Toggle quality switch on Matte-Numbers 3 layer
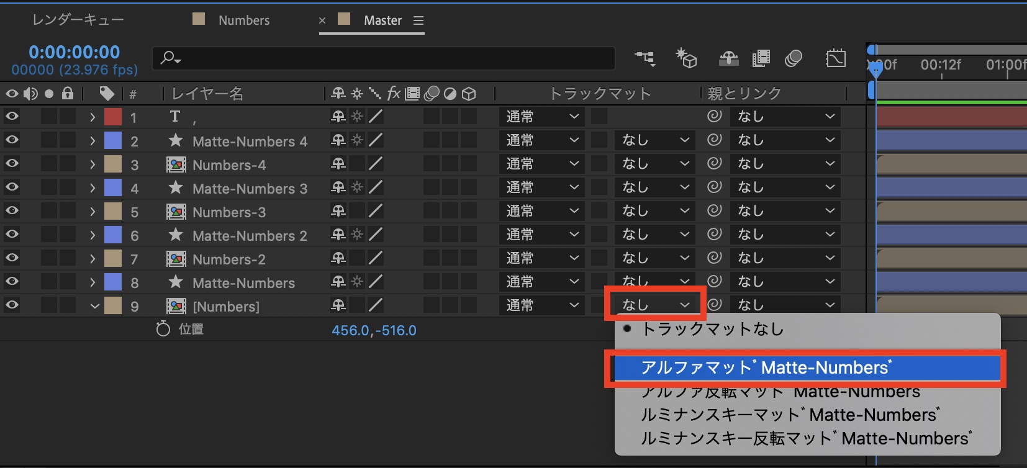1027x468 pixels. 376,187
